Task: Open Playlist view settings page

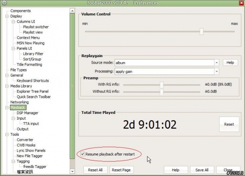Action: (x=33, y=32)
